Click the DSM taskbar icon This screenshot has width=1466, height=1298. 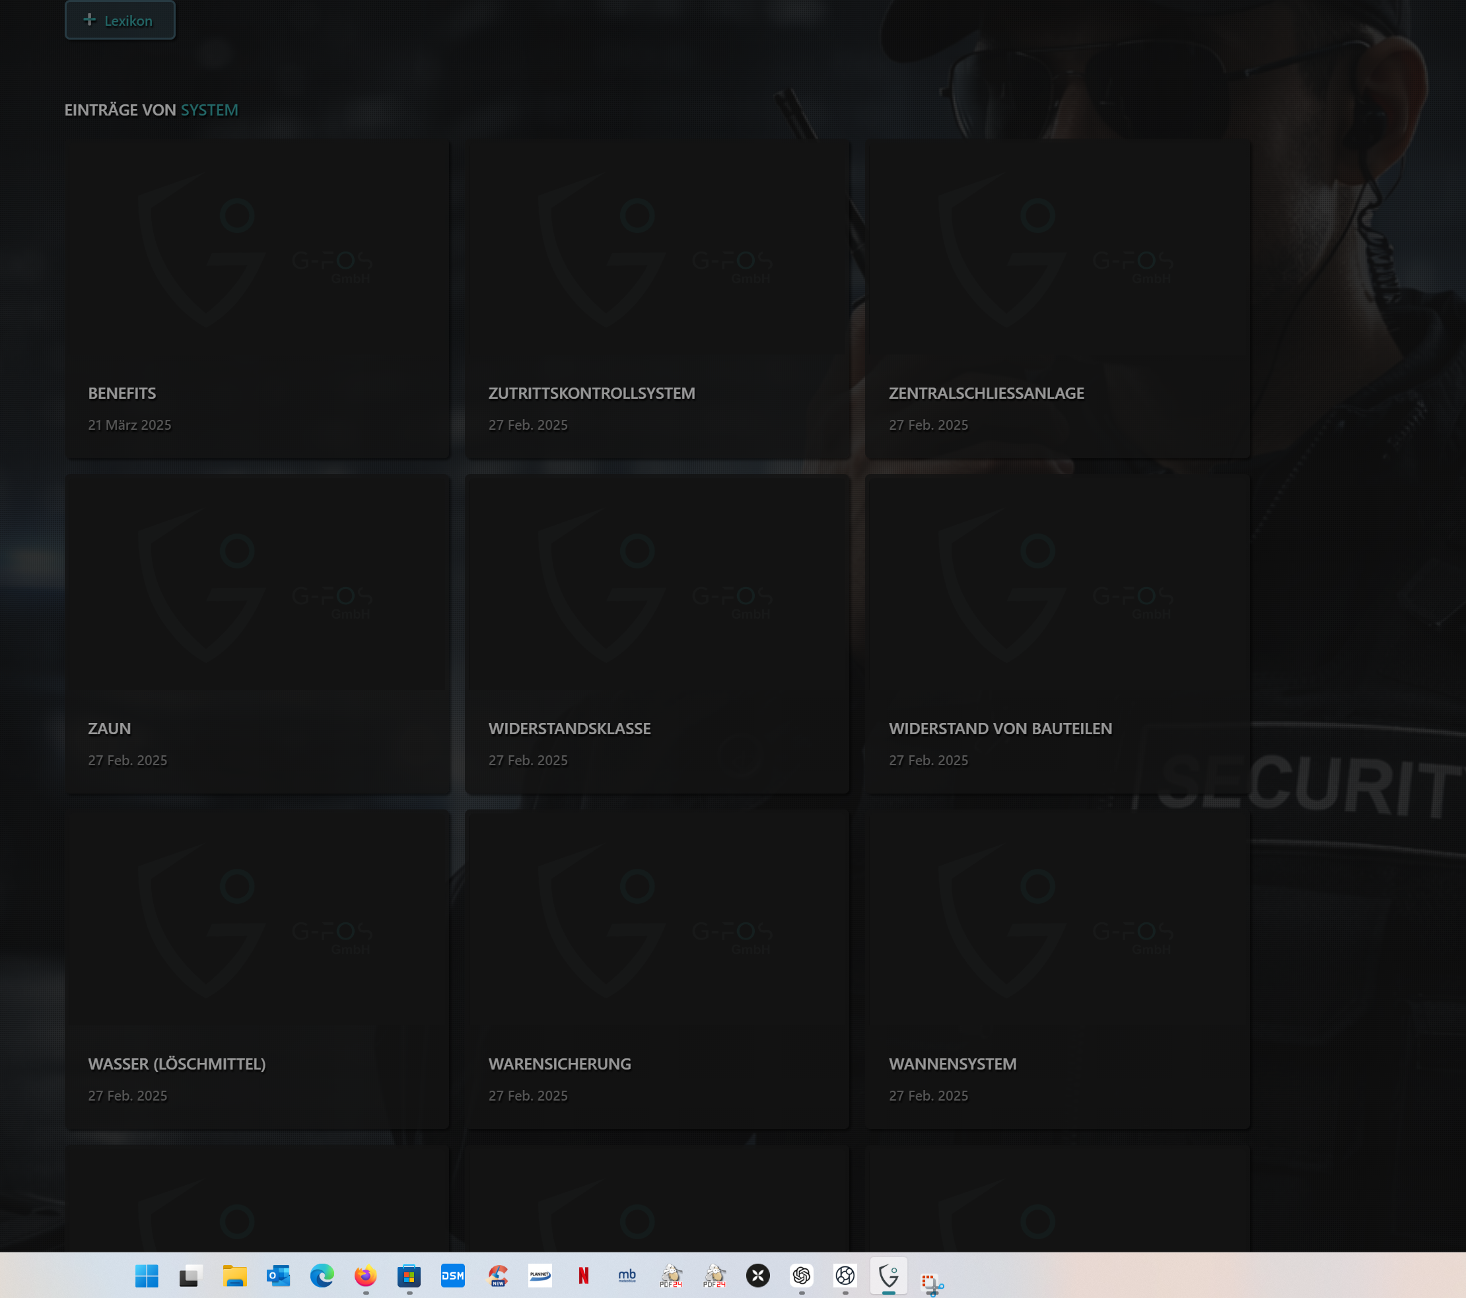pos(452,1276)
